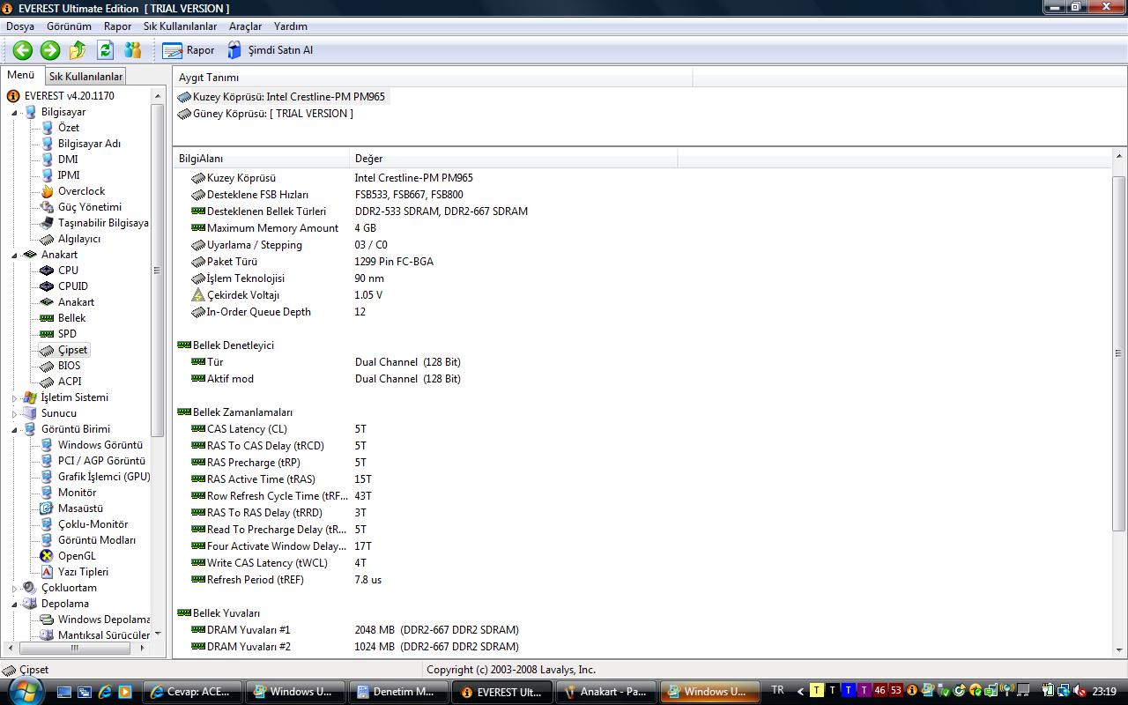1128x705 pixels.
Task: Go back with the green left arrow
Action: point(23,50)
